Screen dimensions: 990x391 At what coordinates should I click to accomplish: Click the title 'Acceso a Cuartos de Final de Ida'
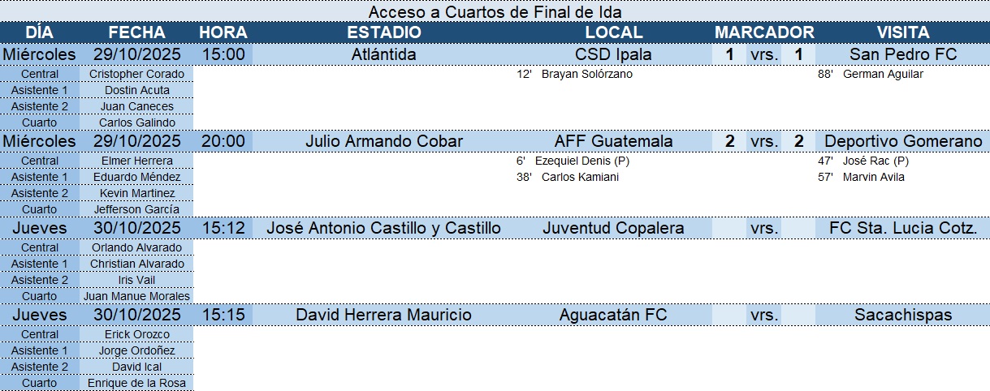coord(495,12)
